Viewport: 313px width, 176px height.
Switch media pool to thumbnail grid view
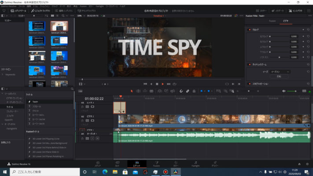click(x=52, y=16)
